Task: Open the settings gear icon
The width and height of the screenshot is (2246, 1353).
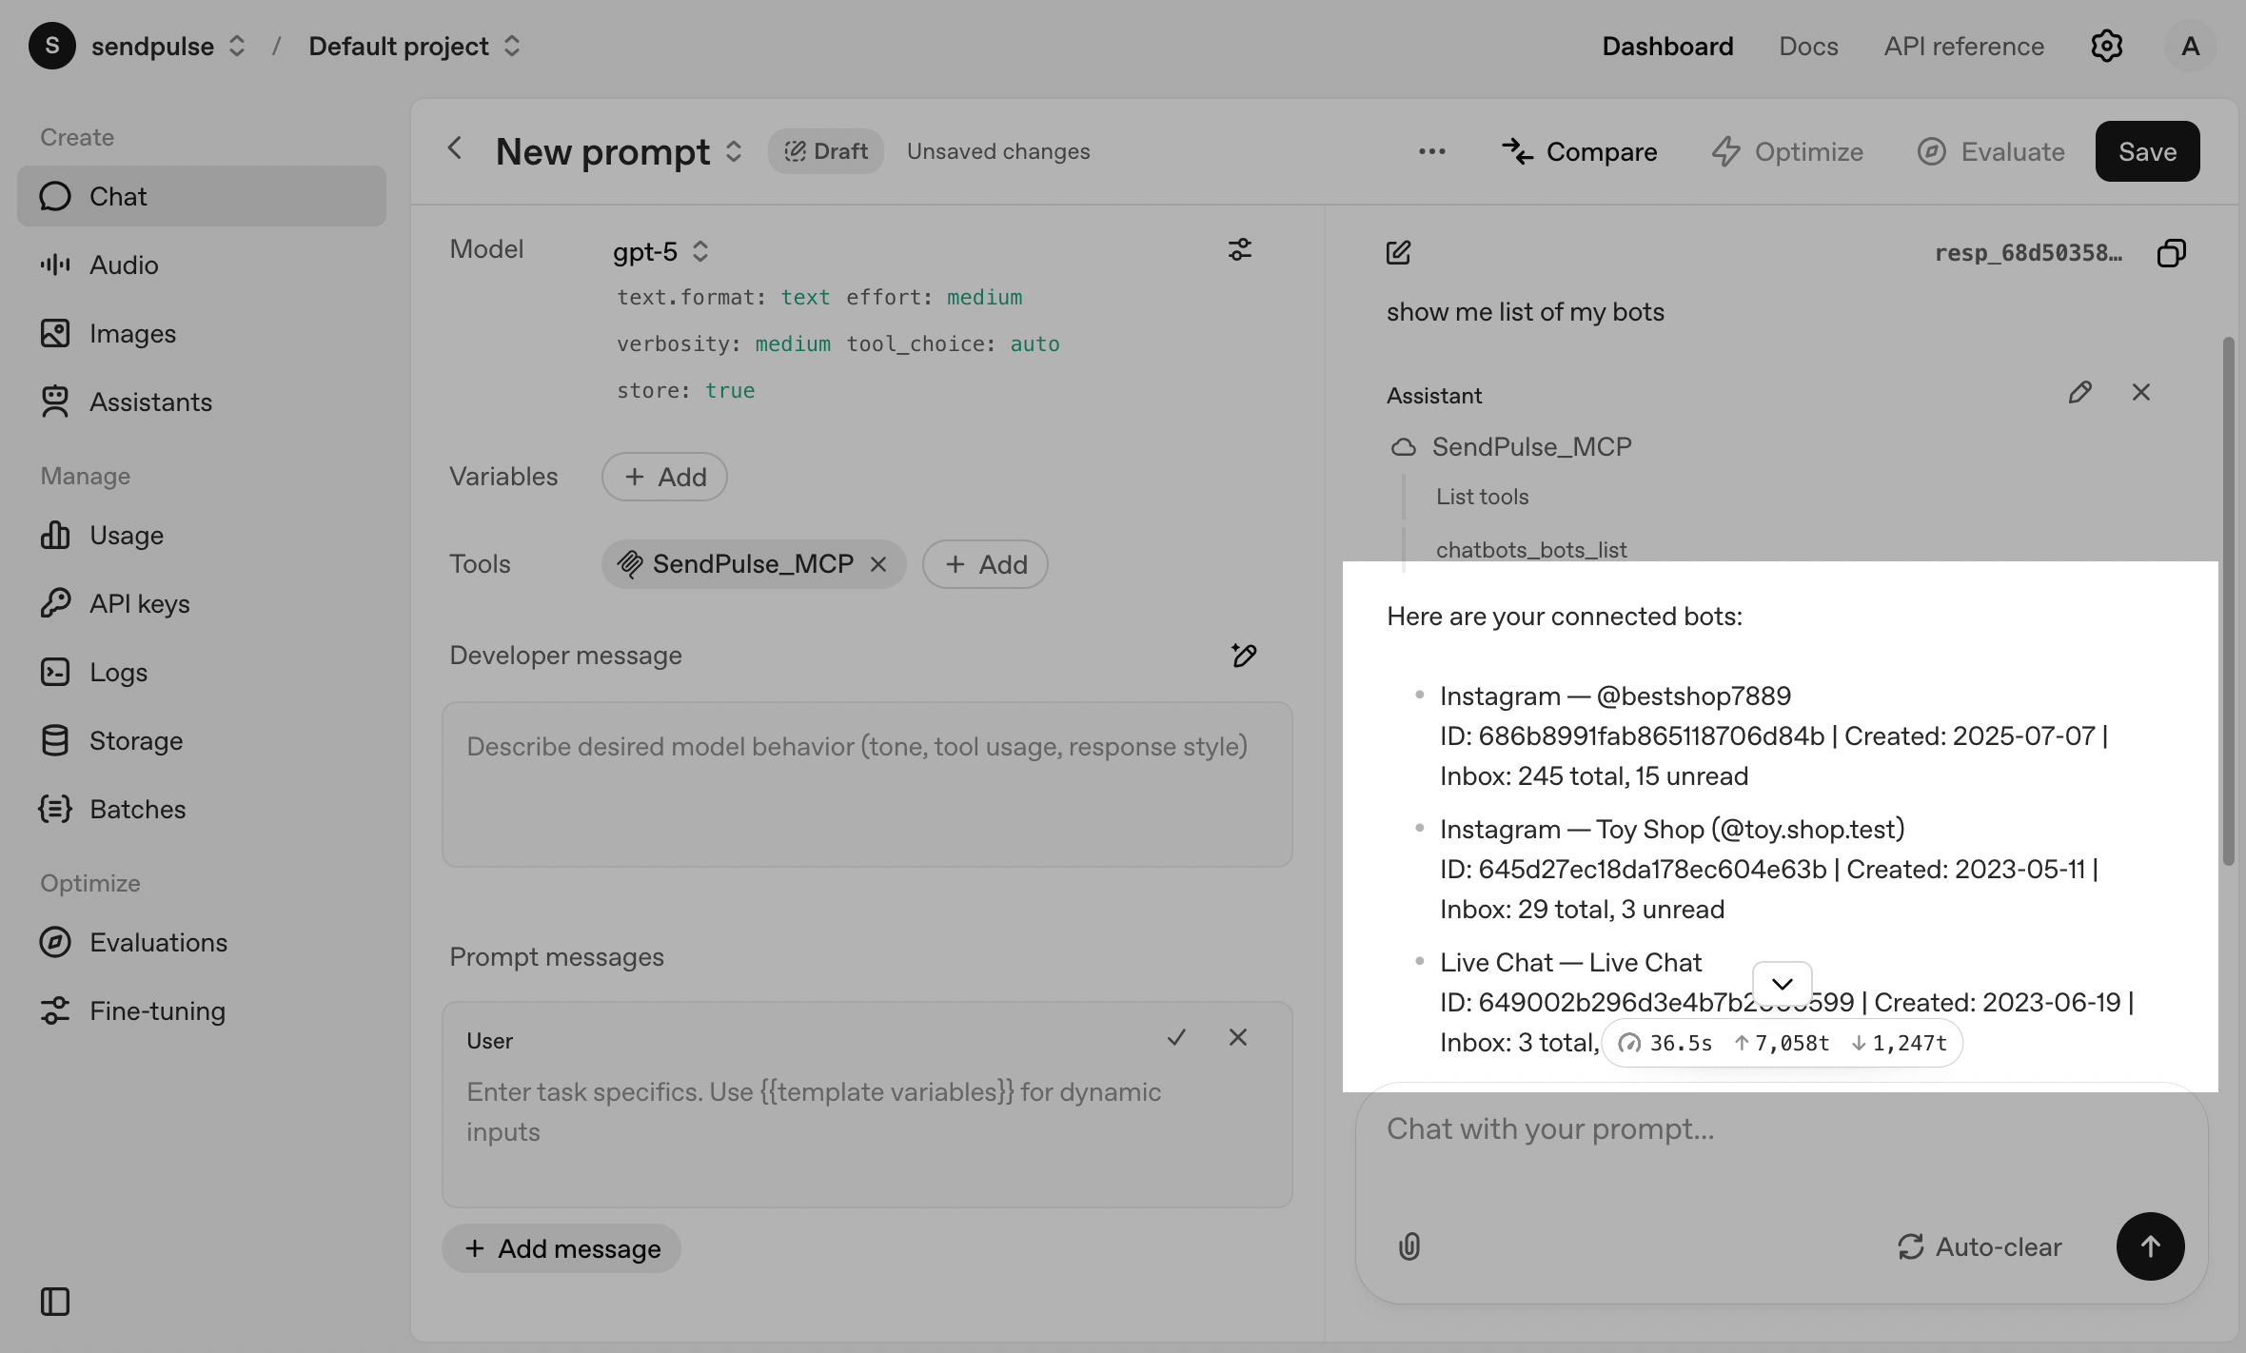Action: tap(2106, 46)
